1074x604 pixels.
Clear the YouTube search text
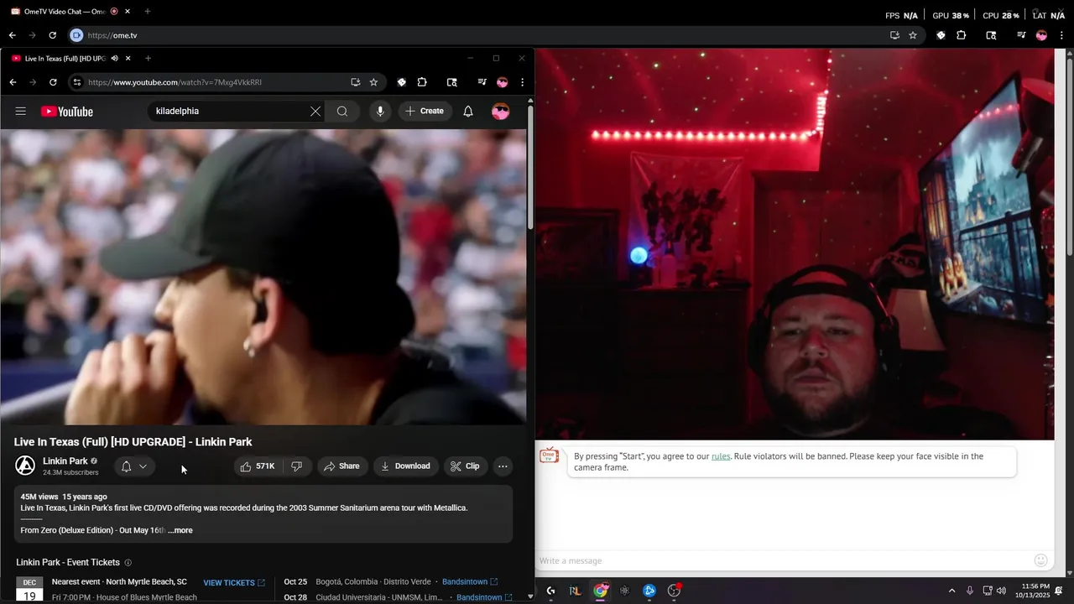[315, 112]
